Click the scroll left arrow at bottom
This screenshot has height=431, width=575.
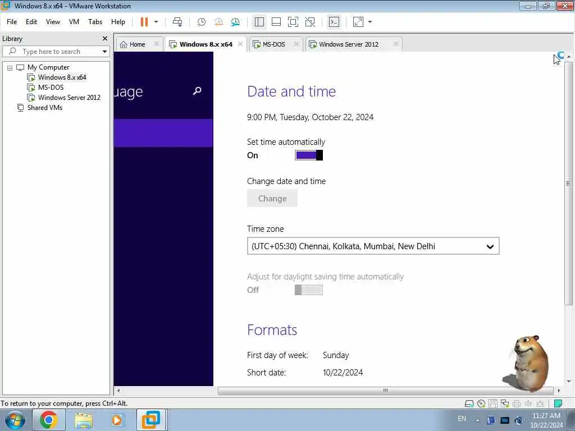pyautogui.click(x=118, y=391)
